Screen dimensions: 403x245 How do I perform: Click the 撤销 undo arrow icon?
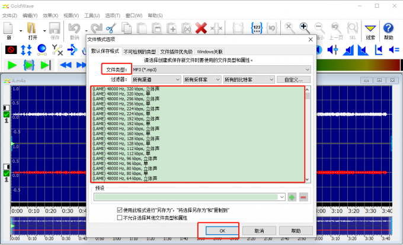74,28
